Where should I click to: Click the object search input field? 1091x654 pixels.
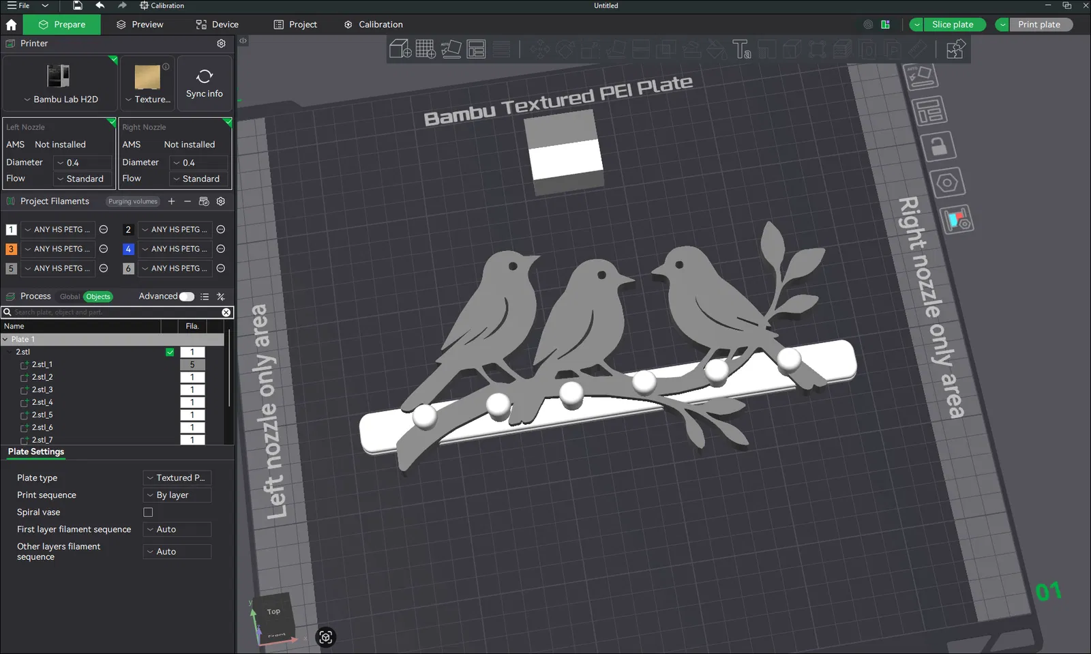pos(117,312)
